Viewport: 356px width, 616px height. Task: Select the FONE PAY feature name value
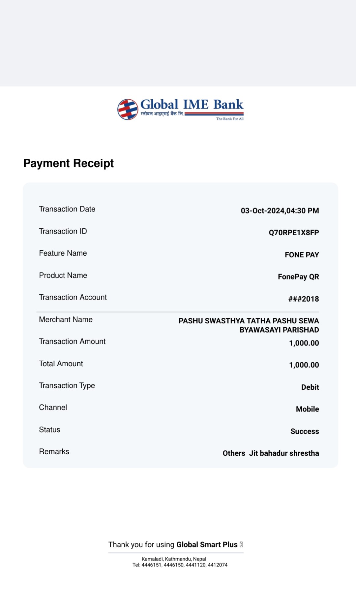click(x=302, y=255)
